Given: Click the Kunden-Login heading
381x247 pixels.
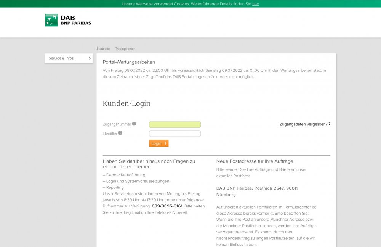Looking at the screenshot, I should 126,103.
